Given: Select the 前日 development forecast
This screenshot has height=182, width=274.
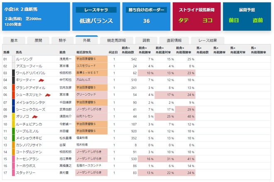Looking at the screenshot, I should point(234,20).
